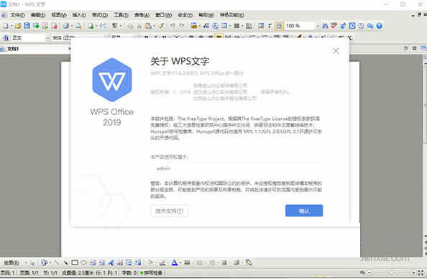
Task: Click the Print Preview icon
Action: point(78,26)
